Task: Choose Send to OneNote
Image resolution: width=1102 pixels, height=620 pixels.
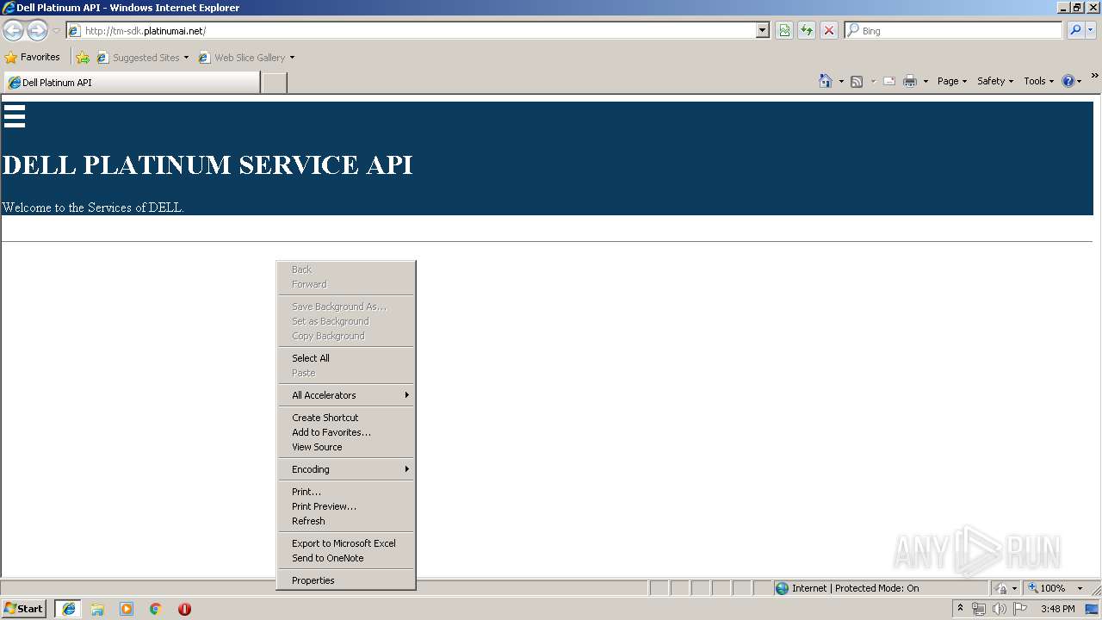Action: pos(346,558)
